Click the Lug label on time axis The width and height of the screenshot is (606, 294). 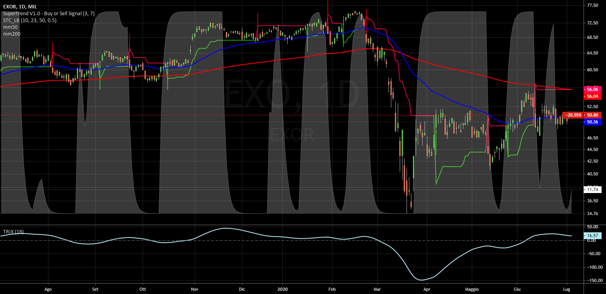coord(567,288)
